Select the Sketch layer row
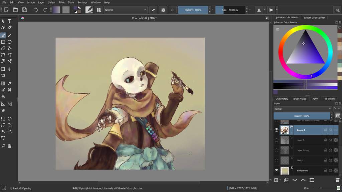Screen dimensions: 342x192 [x=306, y=160]
